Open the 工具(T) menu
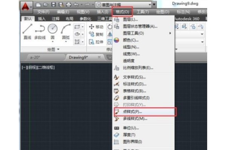 pyautogui.click(x=143, y=12)
